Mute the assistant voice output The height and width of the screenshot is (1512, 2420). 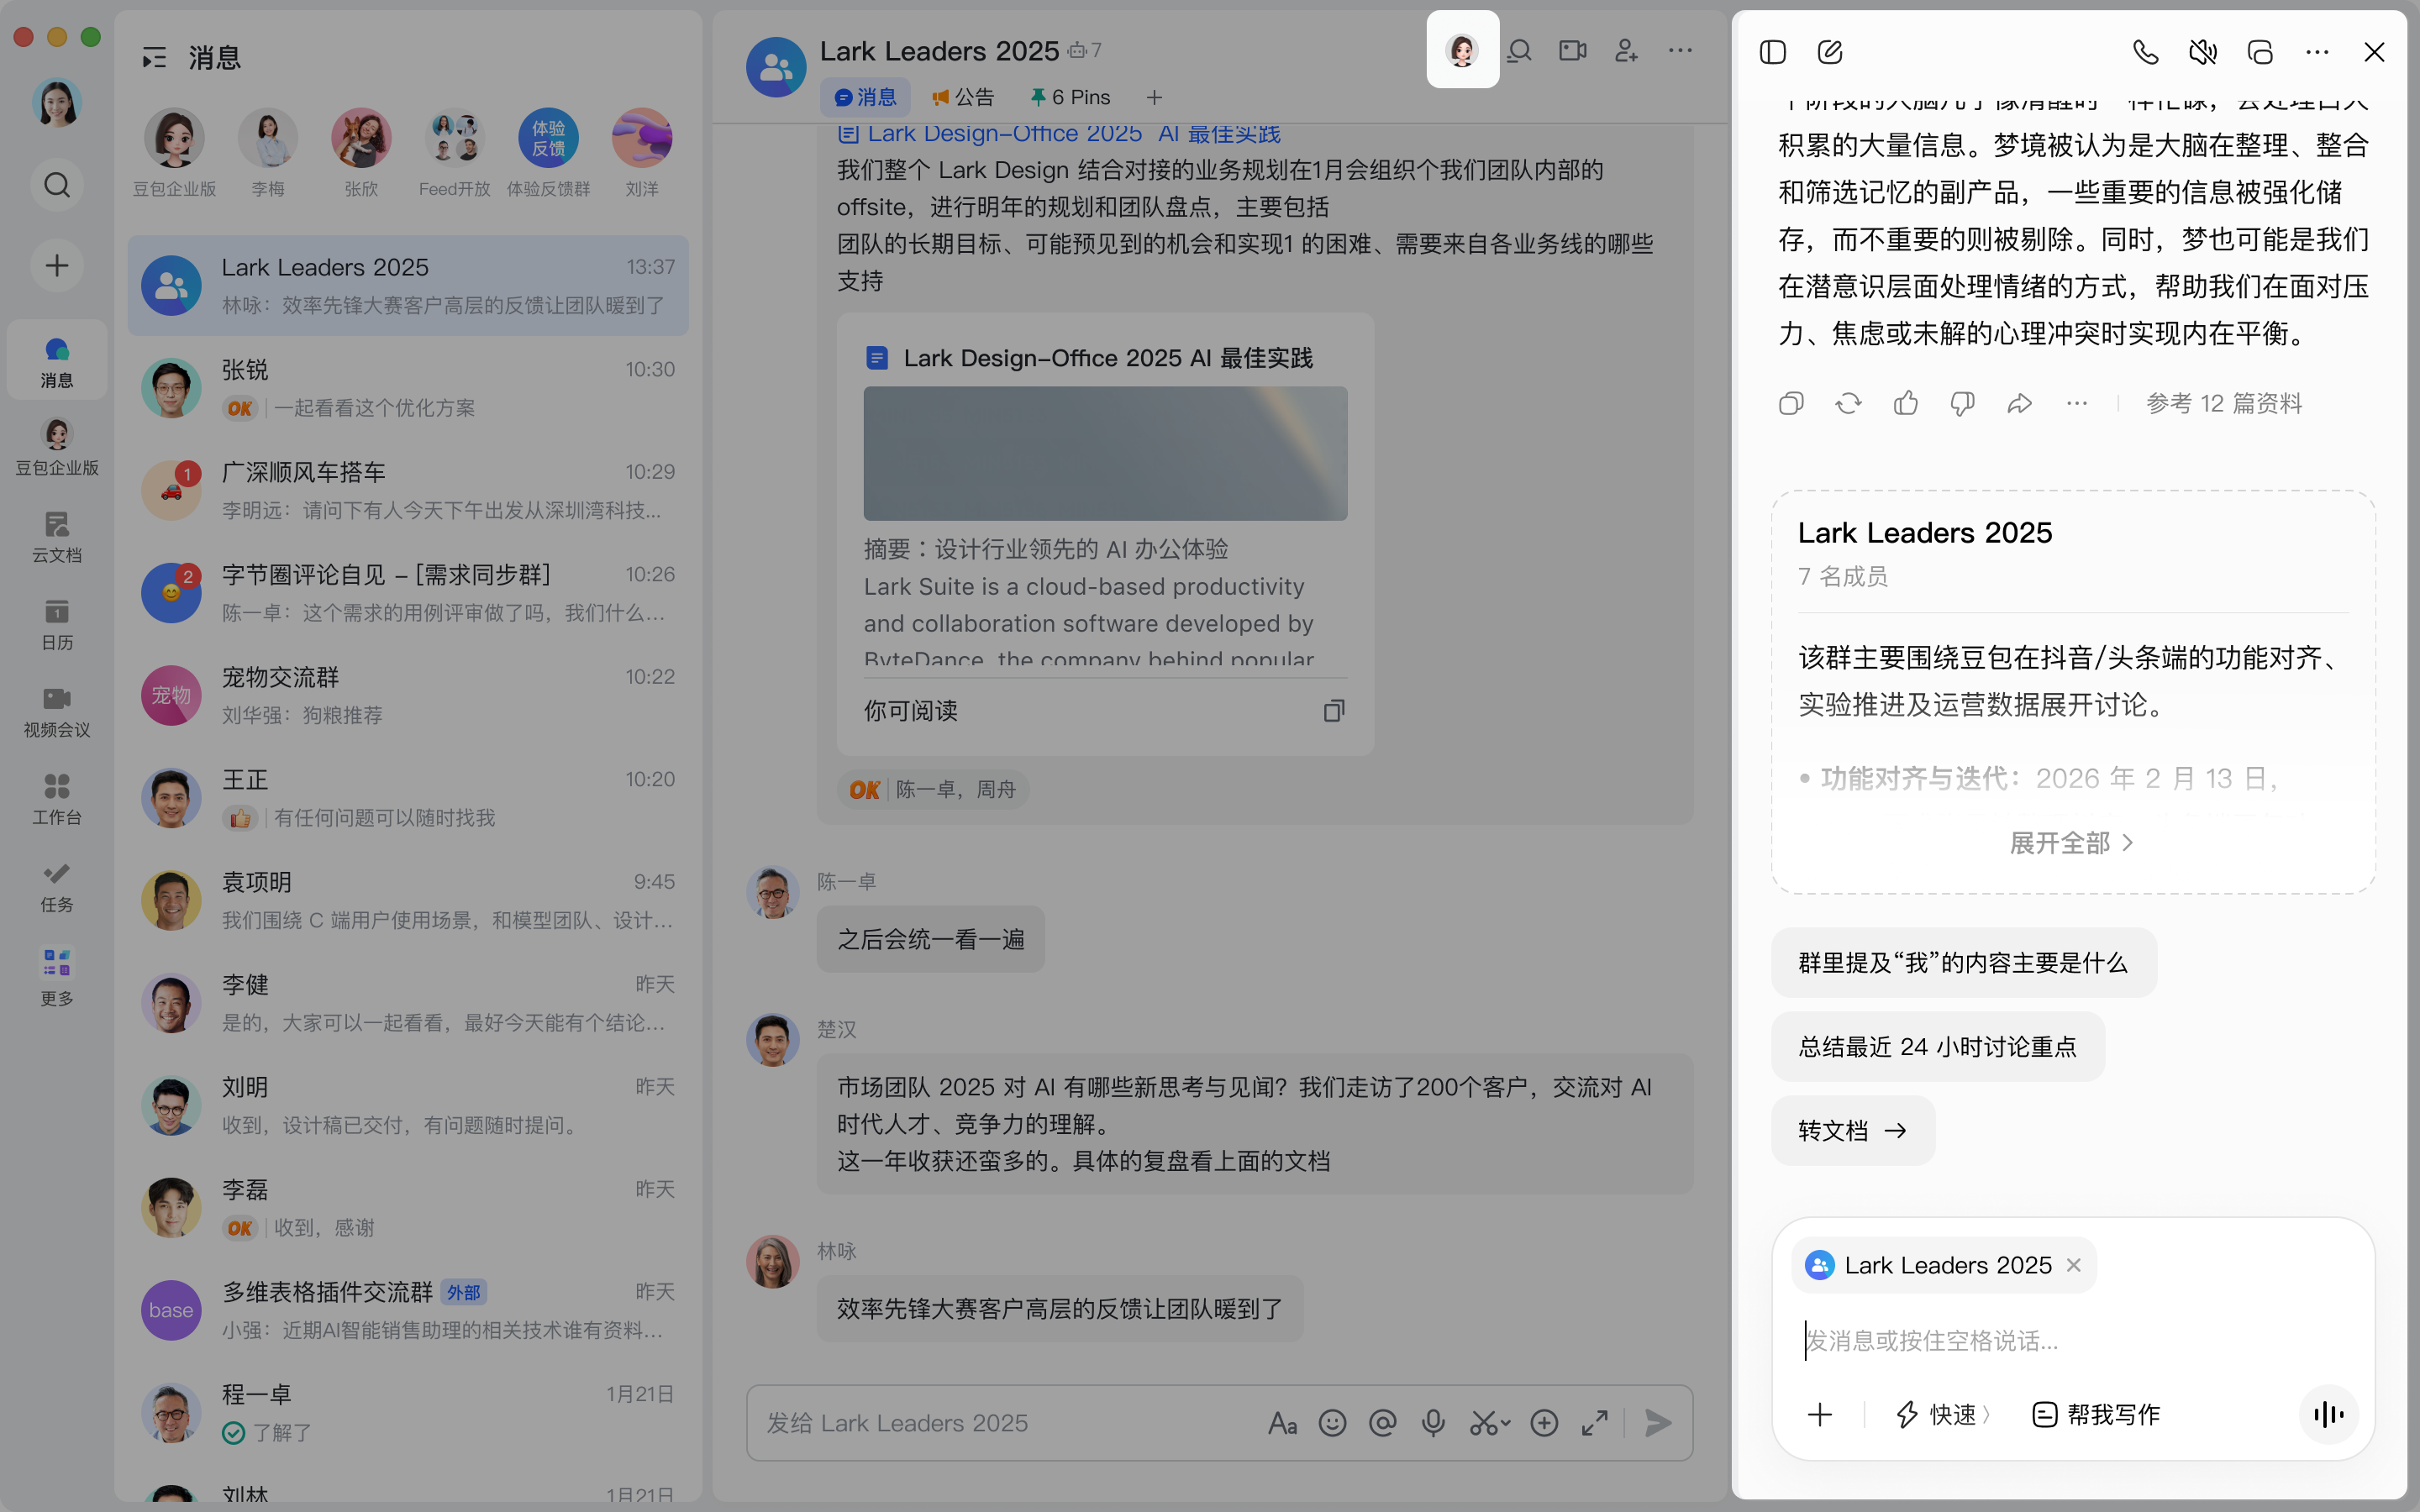(x=2203, y=52)
